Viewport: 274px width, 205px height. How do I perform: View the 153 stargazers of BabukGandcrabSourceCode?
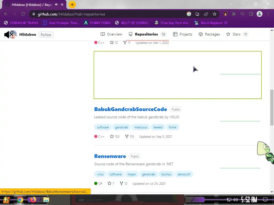115,136
